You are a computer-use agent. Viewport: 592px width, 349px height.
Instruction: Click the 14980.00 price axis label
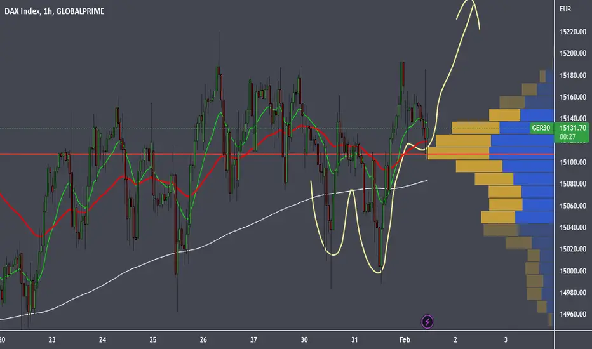point(573,293)
